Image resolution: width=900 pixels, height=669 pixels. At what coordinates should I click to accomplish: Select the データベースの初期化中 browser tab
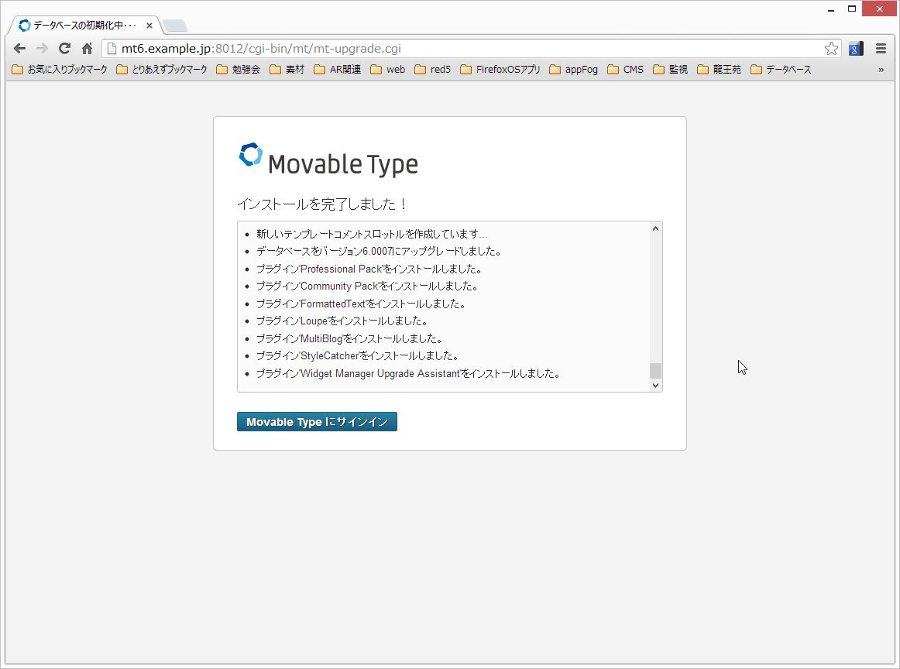pos(85,26)
